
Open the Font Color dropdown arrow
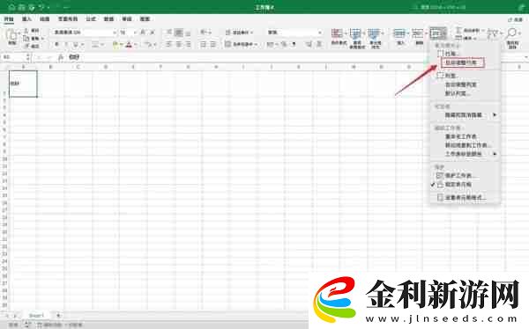tap(135, 45)
